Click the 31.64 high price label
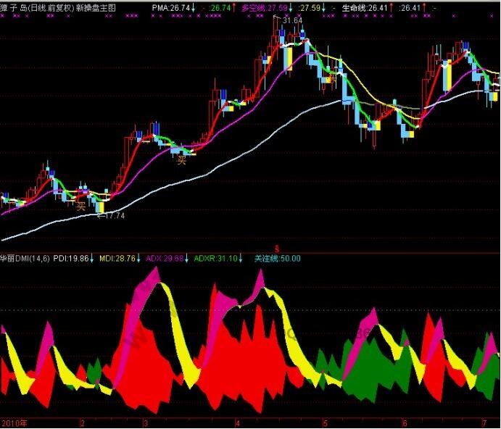The height and width of the screenshot is (429, 501). 292,21
